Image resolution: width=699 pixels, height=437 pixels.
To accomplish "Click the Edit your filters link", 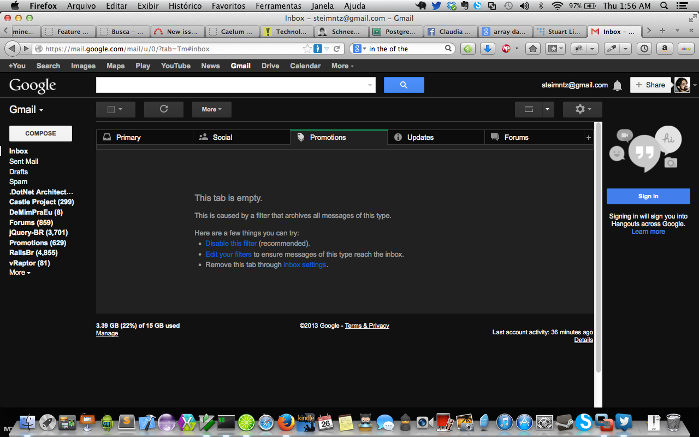I will pyautogui.click(x=228, y=255).
